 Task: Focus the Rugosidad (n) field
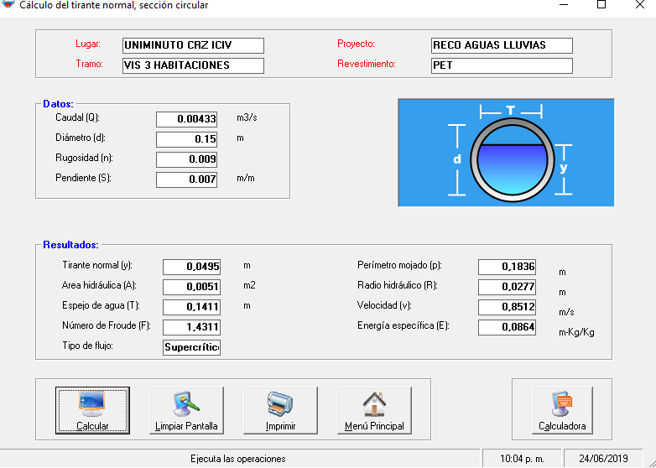coord(186,159)
